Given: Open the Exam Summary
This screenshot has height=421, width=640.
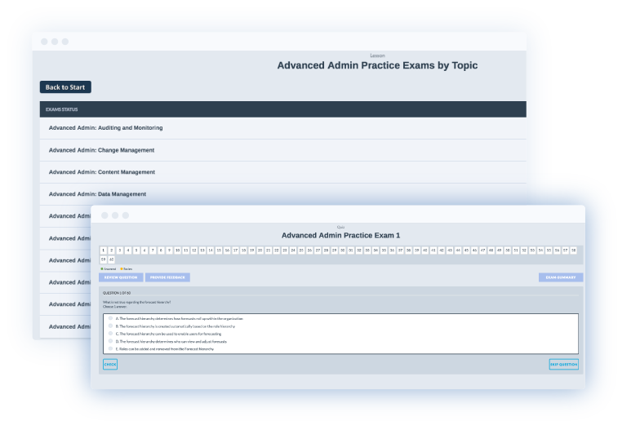Looking at the screenshot, I should pyautogui.click(x=561, y=277).
